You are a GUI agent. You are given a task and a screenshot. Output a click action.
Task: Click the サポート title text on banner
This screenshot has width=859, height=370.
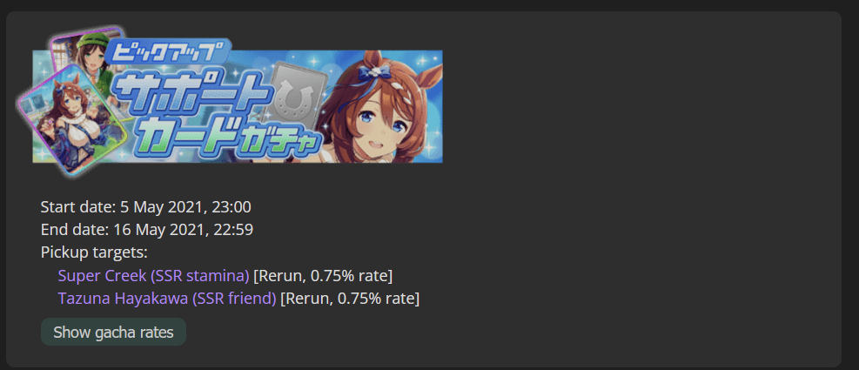191,93
